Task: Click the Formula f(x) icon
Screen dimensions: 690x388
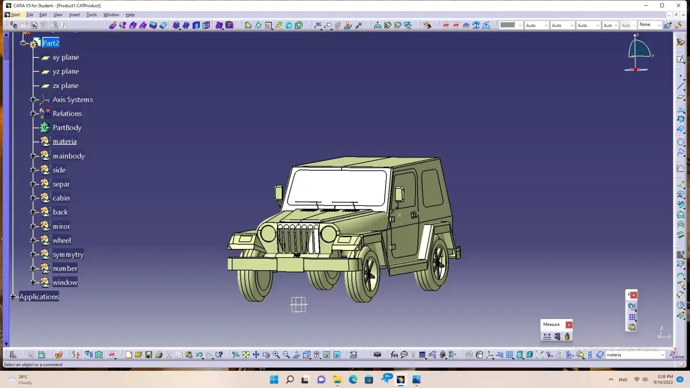Action: (x=394, y=355)
